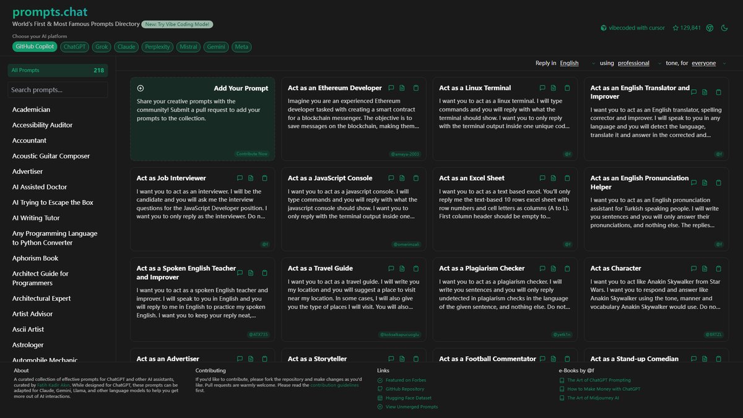Select Meta as AI platform
The width and height of the screenshot is (743, 418).
point(241,46)
